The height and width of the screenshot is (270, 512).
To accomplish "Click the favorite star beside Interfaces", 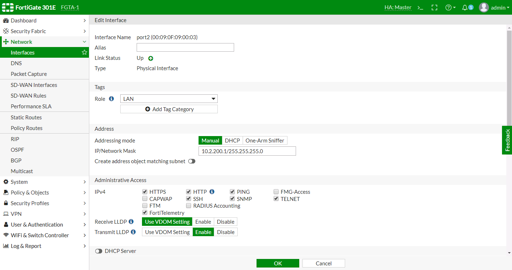I will 84,52.
